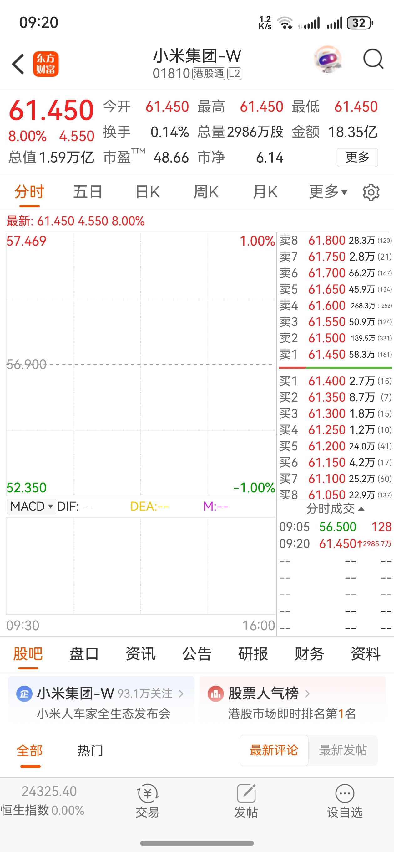Tap the 买7 61.100 order row
The height and width of the screenshot is (852, 394).
point(336,479)
